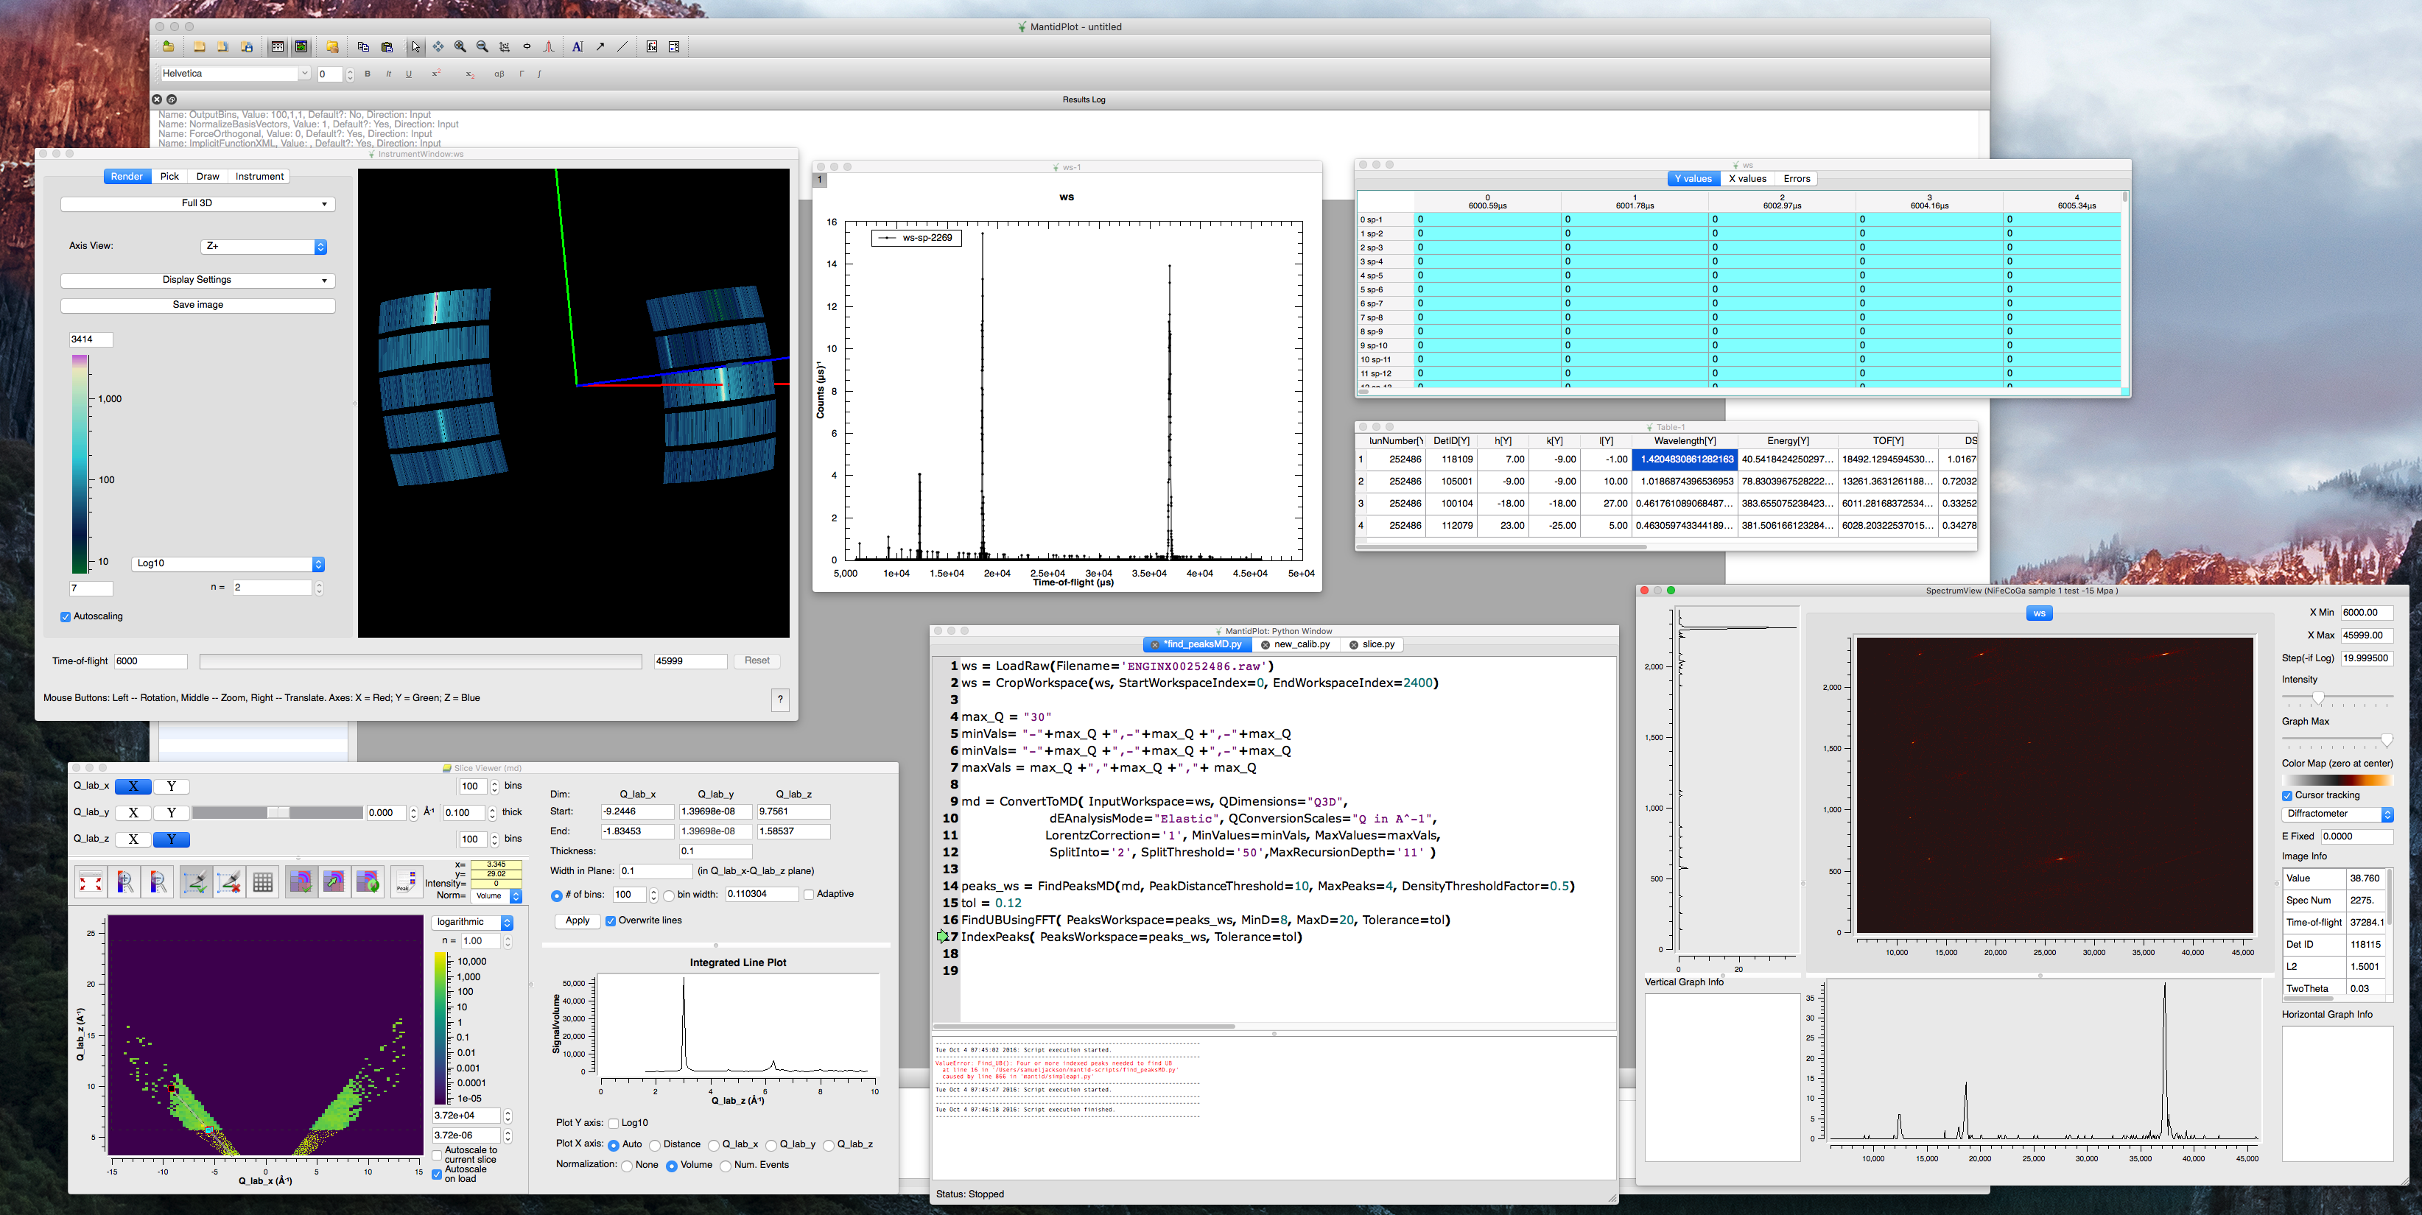Open the peak fitting tool icon
Screen dimensions: 2422x1215
coord(549,47)
